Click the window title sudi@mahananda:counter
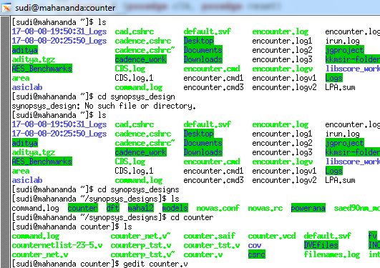This screenshot has height=268, width=380. point(65,8)
